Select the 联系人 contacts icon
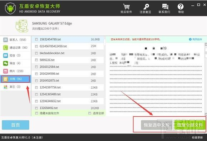The height and width of the screenshot is (141, 207). pos(6,40)
